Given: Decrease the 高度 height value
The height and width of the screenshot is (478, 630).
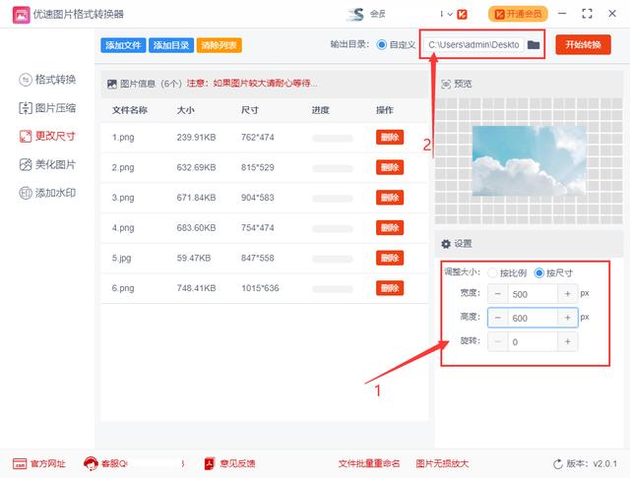Looking at the screenshot, I should 498,318.
